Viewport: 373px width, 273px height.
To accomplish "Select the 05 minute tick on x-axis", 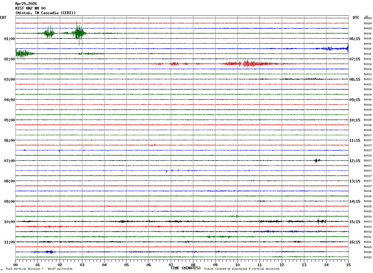I will [126, 265].
